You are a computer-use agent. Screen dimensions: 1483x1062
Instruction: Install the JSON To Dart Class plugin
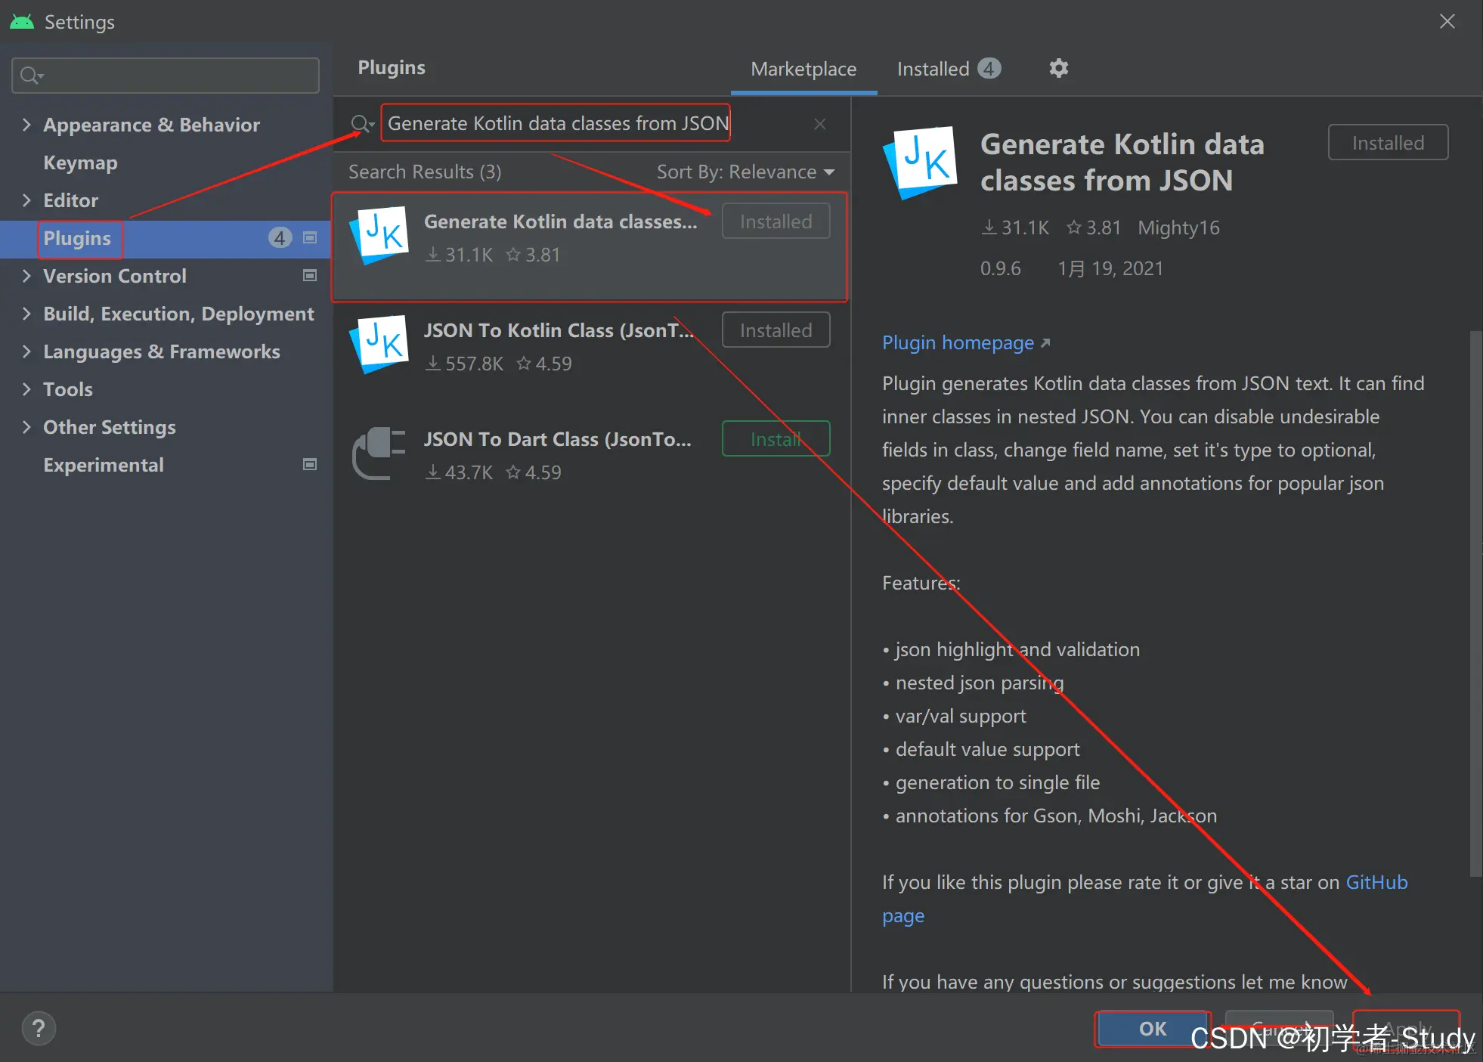776,439
